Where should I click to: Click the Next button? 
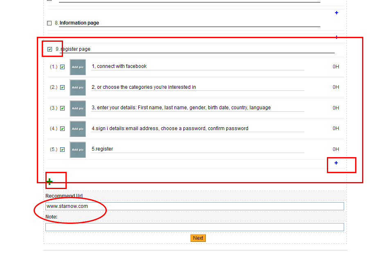[x=198, y=238]
